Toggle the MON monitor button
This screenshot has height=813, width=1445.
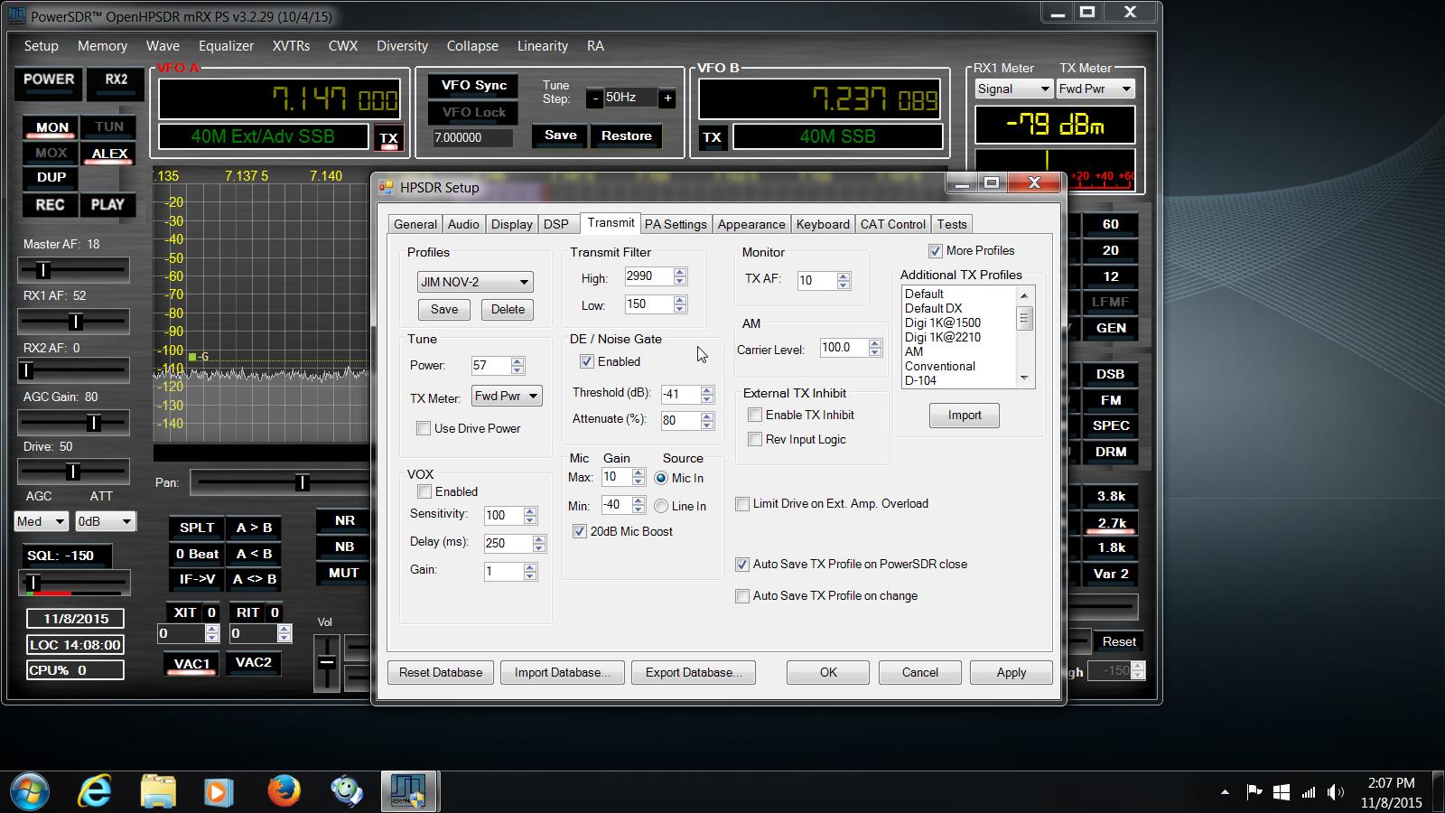pos(51,128)
